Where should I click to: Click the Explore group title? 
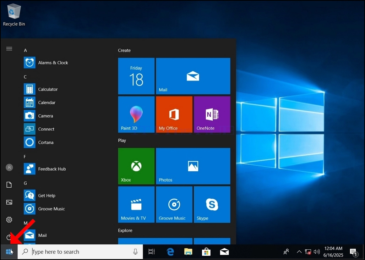point(125,231)
